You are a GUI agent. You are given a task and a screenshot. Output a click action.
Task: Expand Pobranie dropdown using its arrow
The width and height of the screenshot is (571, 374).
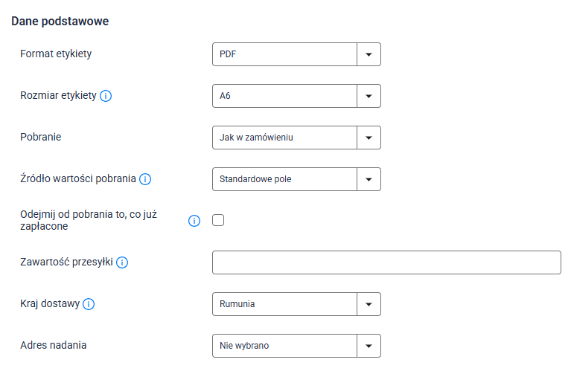[369, 138]
